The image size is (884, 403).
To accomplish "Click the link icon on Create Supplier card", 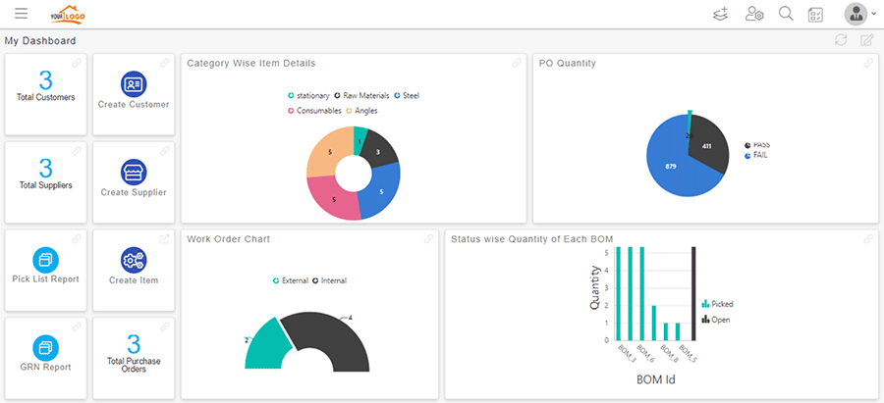I will tap(165, 151).
